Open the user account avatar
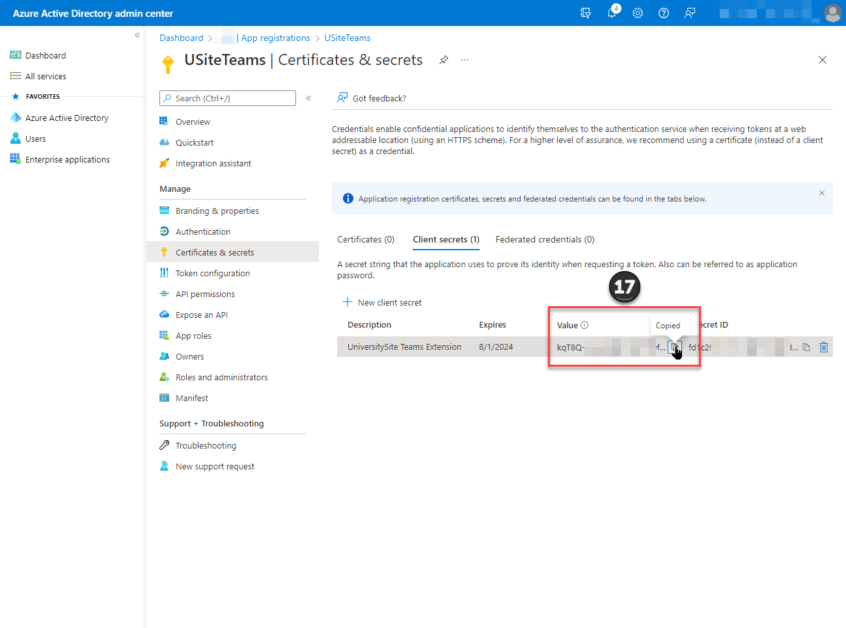This screenshot has width=846, height=628. click(x=832, y=13)
